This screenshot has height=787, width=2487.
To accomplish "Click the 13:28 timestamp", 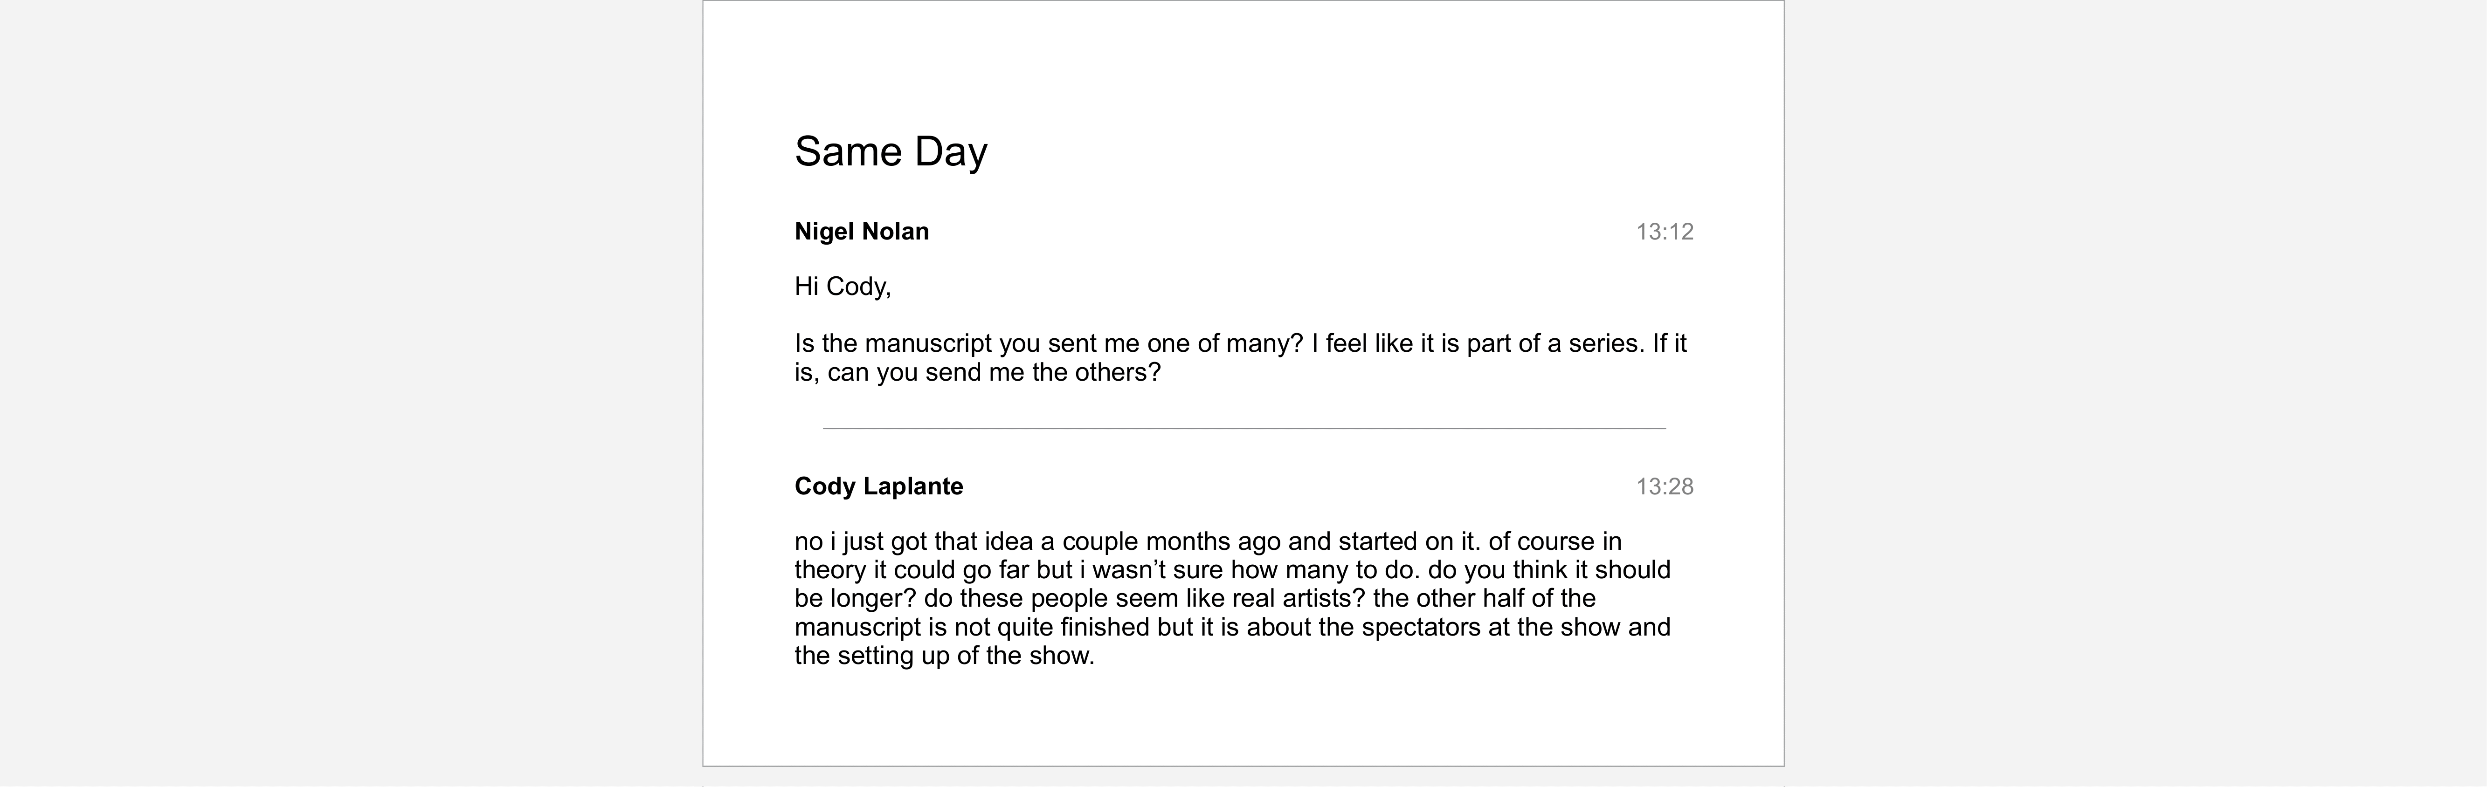I will coord(1664,486).
